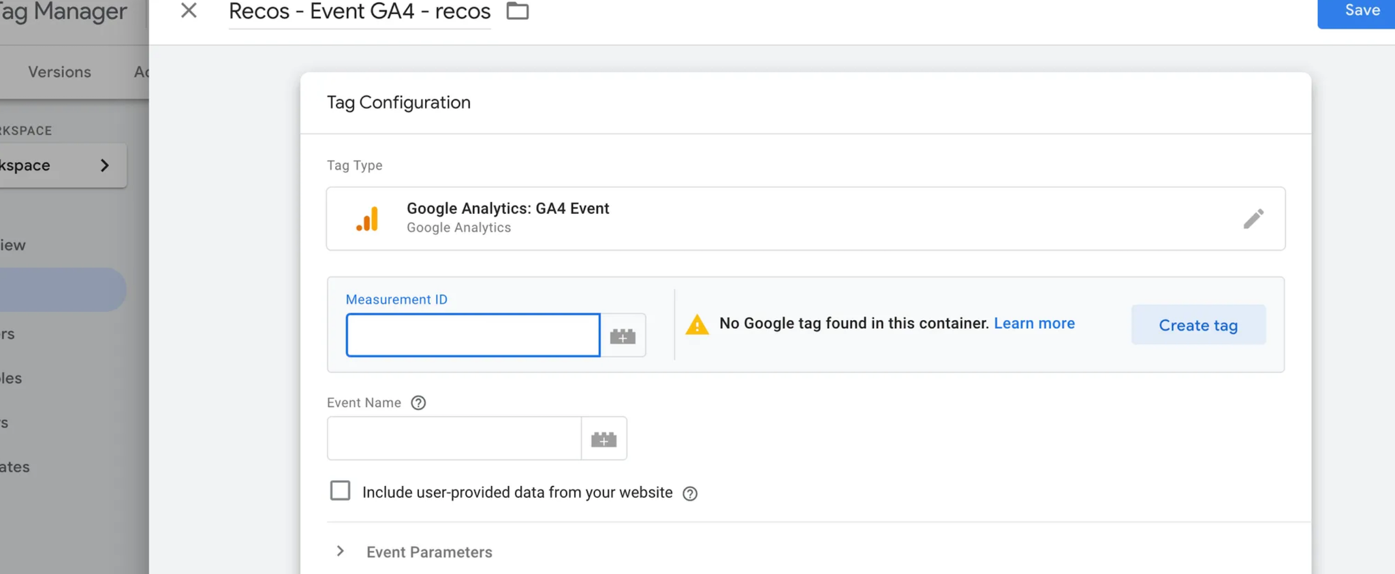Viewport: 1395px width, 574px height.
Task: Switch to the Versions tab
Action: (x=59, y=72)
